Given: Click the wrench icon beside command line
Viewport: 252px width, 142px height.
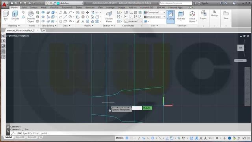Looking at the screenshot, I should (8, 131).
